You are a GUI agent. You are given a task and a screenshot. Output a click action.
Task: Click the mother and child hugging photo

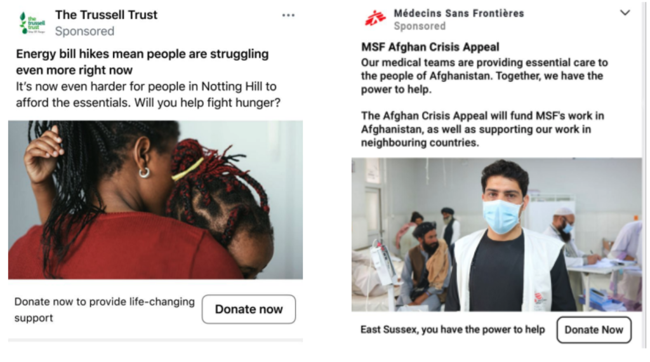pyautogui.click(x=156, y=200)
